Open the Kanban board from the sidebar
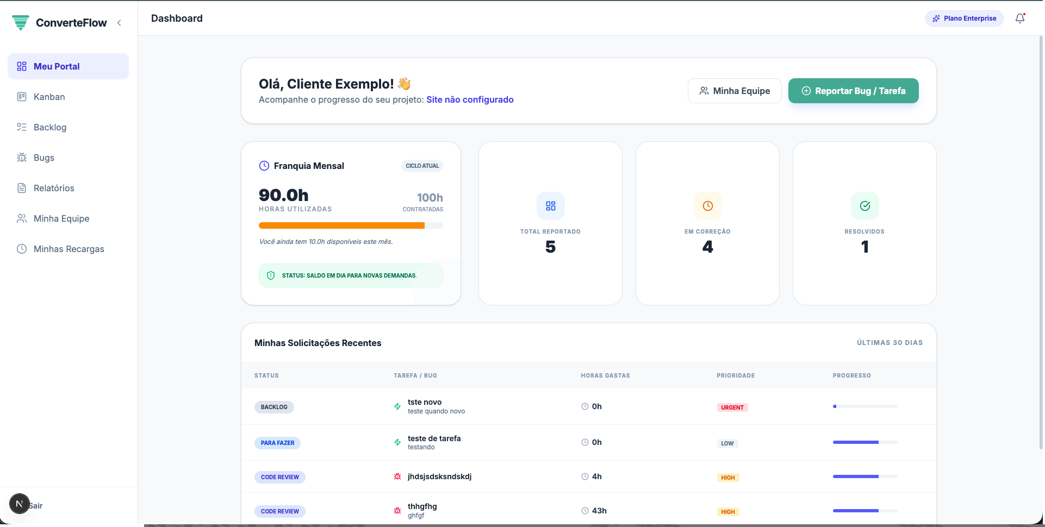 coord(49,97)
